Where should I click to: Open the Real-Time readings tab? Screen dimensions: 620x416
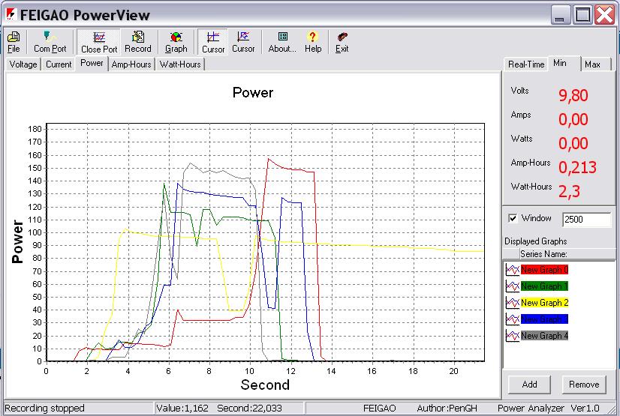(525, 64)
